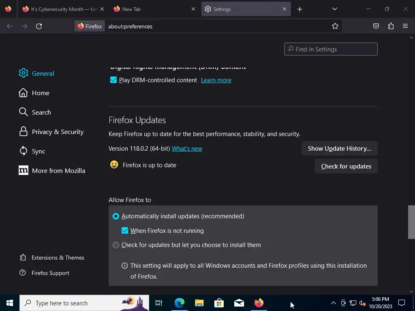Reload the current page
Screen dimensions: 415x311
[x=39, y=26]
